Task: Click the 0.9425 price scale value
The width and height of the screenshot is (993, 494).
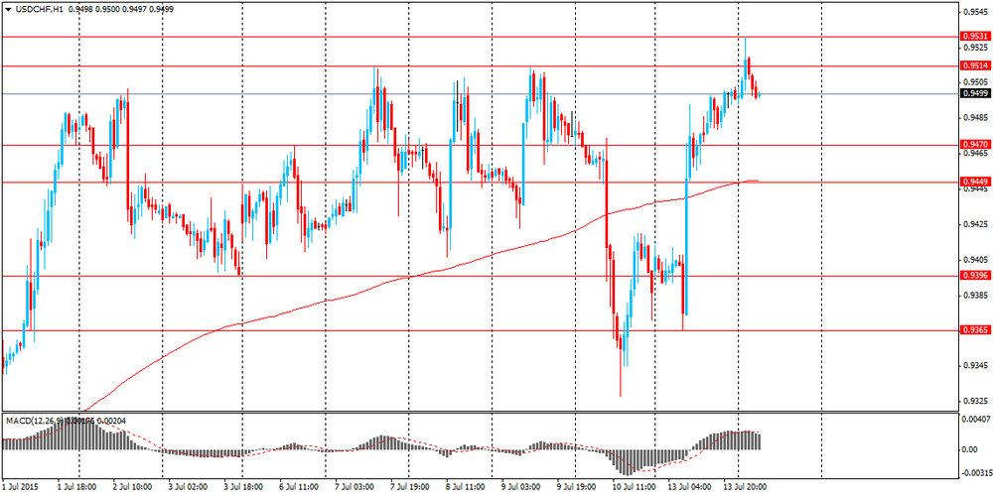Action: (x=973, y=224)
